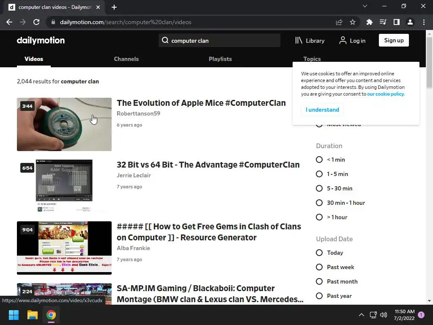Switch to the Videos tab
433x325 pixels.
(x=34, y=59)
